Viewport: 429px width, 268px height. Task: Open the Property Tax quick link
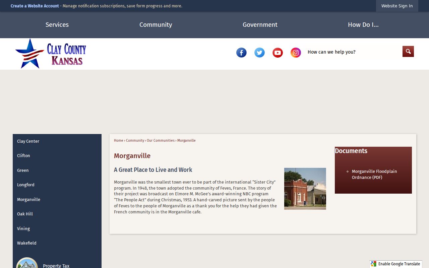[56, 266]
